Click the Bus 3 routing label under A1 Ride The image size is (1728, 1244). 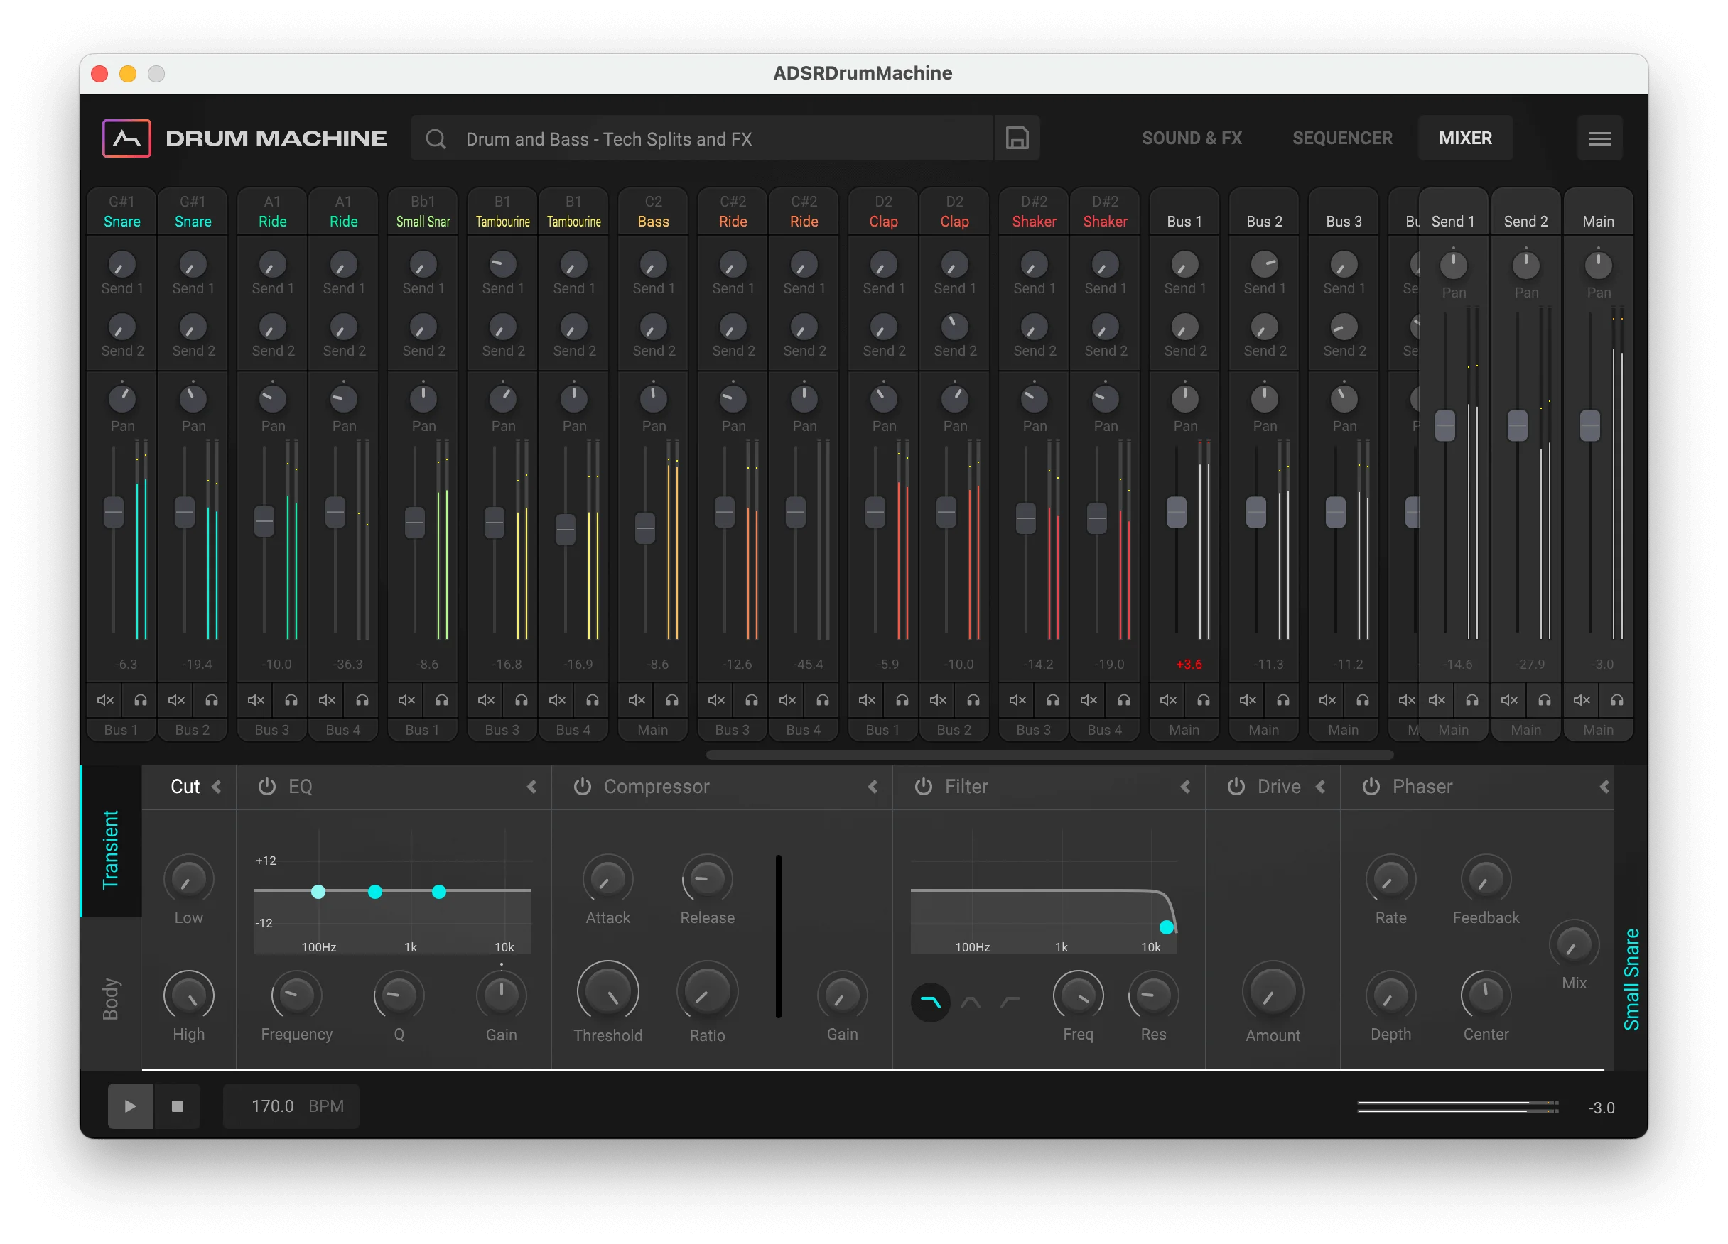(271, 729)
